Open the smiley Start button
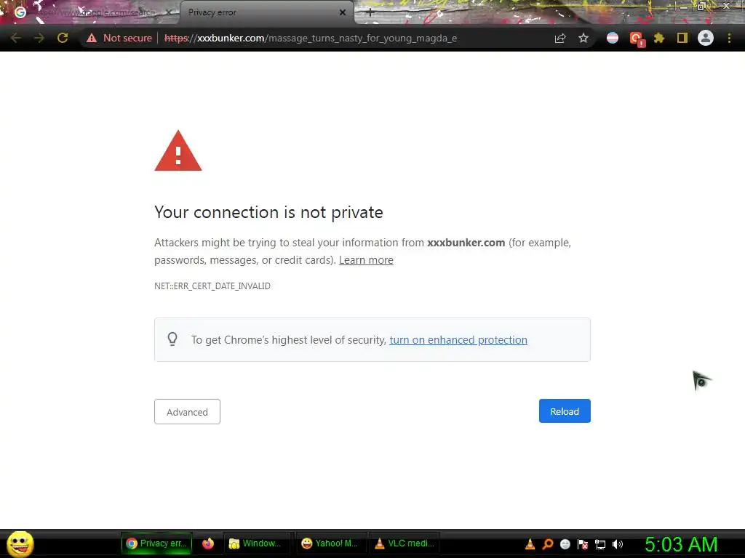The image size is (745, 558). [x=20, y=543]
